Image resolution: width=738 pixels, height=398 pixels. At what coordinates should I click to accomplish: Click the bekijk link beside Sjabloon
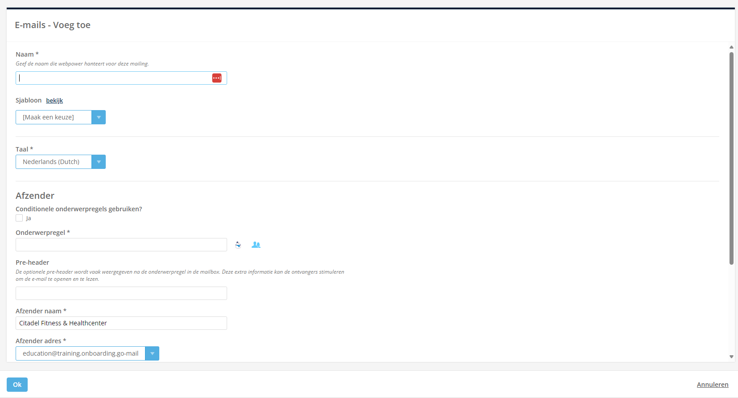coord(54,100)
